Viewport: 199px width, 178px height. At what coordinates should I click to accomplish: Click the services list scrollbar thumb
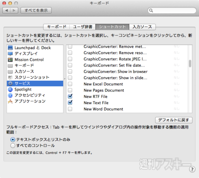click(190, 63)
